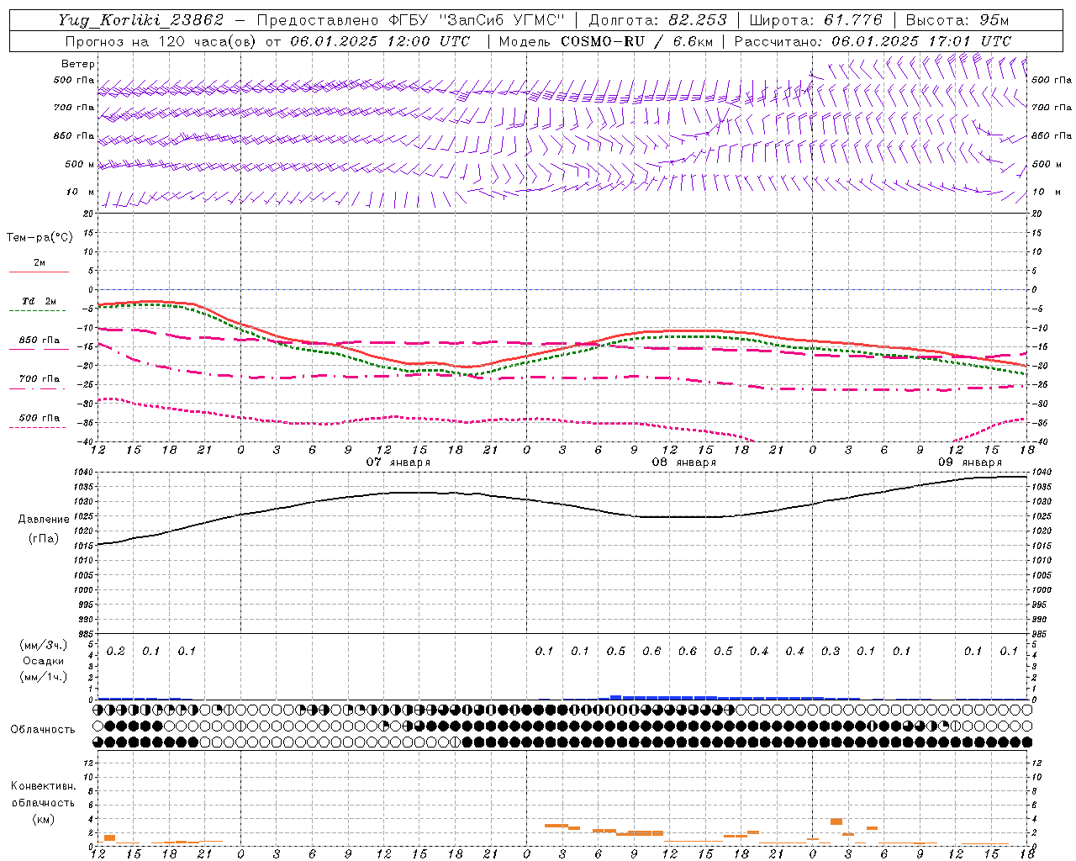The image size is (1076, 861).
Task: Click the 0.2 precipitation value
Action: 116,652
